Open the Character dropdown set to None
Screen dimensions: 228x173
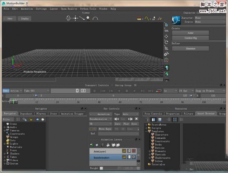tap(210, 18)
